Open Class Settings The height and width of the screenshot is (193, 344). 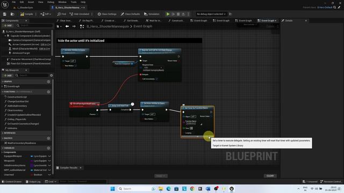coord(107,14)
